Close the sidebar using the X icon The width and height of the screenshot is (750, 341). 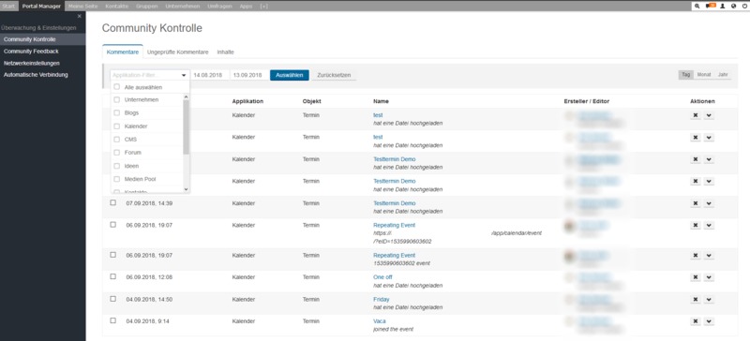coord(80,16)
